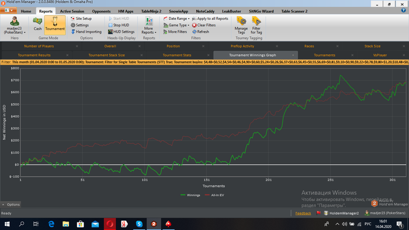Screen dimensions: 409x230
Task: Open TableNinja 2 tab
Action: (x=151, y=11)
